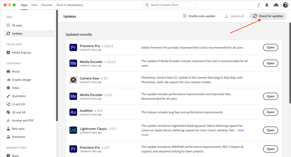Viewport: 291px width, 157px height.
Task: Click Enable auto-update
Action: [x=199, y=16]
